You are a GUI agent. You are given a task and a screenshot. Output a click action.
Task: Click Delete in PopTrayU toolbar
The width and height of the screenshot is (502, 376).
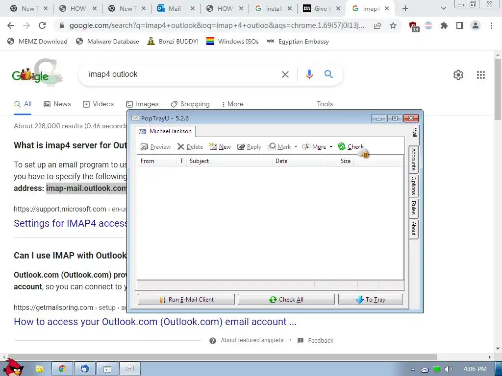pyautogui.click(x=190, y=147)
